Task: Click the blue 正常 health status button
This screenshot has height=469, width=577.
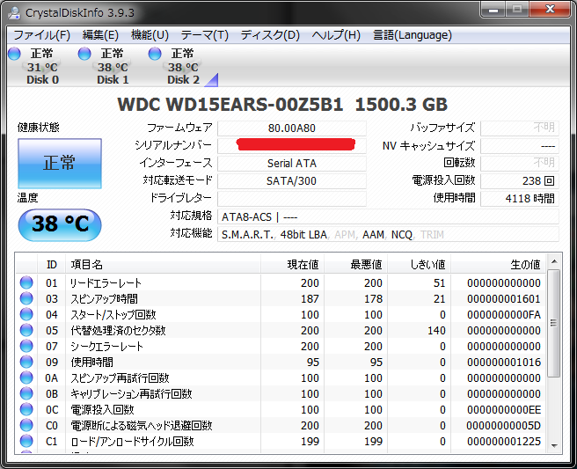Action: [x=60, y=164]
